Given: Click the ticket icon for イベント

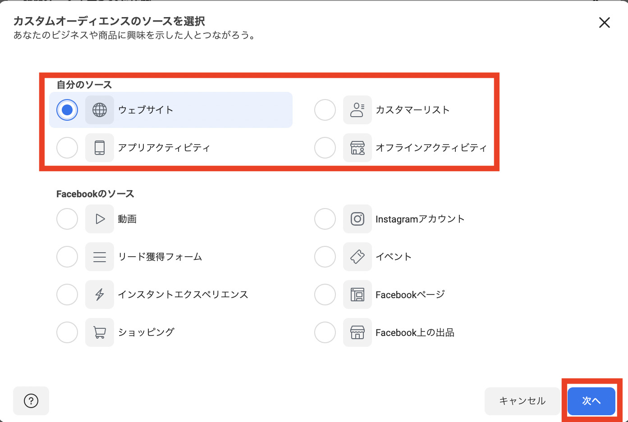Looking at the screenshot, I should (358, 257).
